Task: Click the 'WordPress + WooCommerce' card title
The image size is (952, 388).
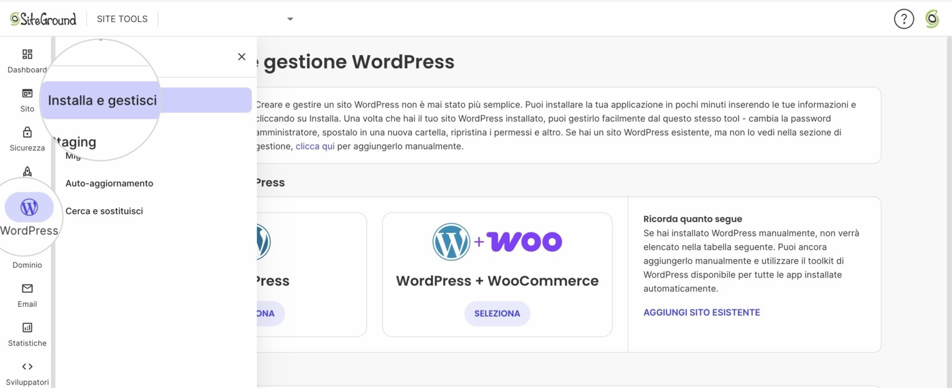Action: pyautogui.click(x=497, y=281)
